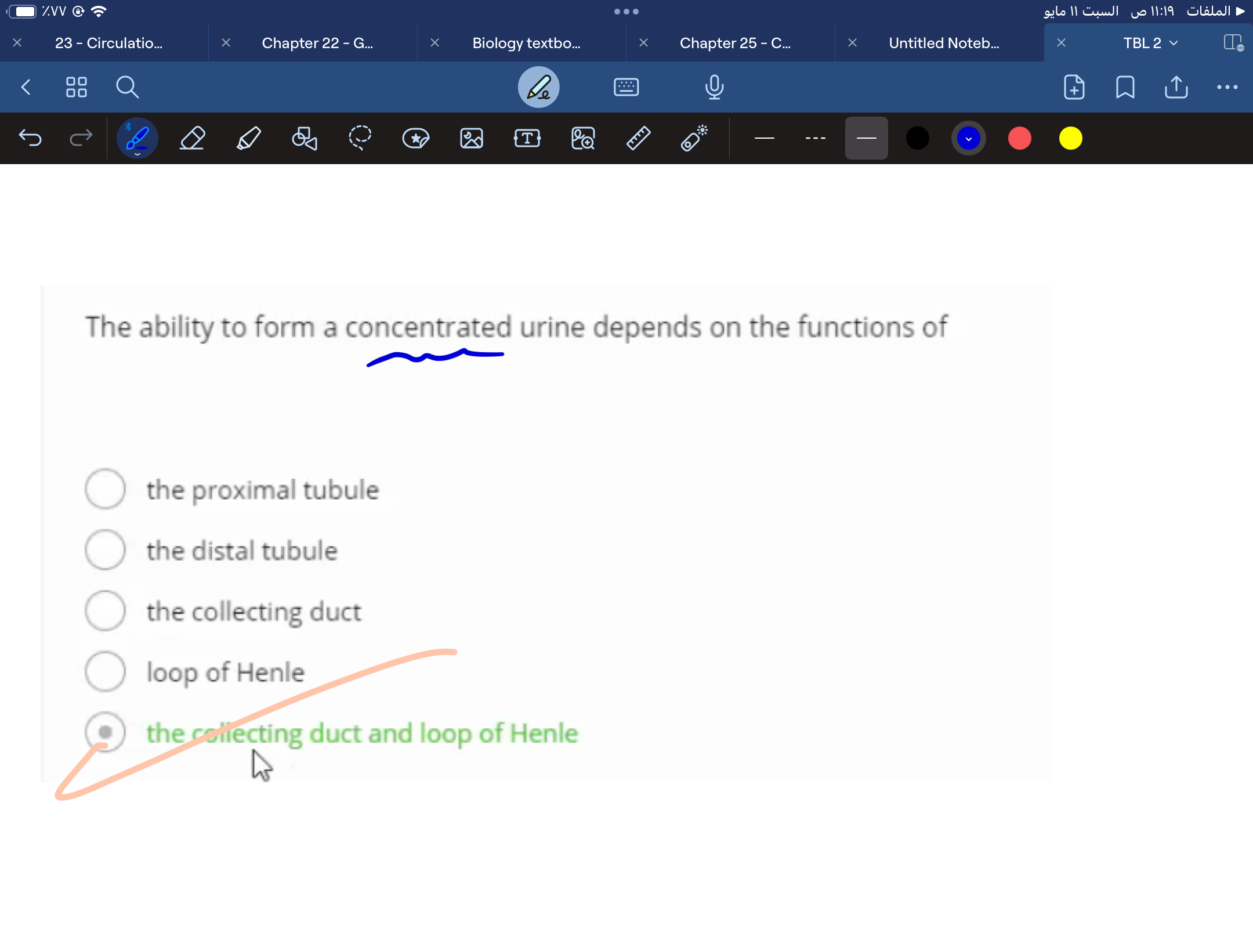This screenshot has height=940, width=1253.
Task: Open the blue color options dropdown
Action: [968, 139]
